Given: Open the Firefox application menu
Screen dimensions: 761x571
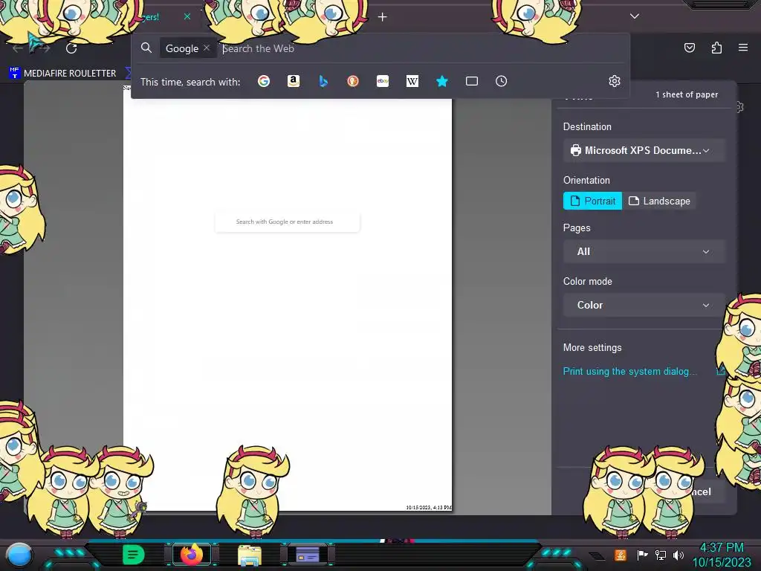Looking at the screenshot, I should point(743,48).
